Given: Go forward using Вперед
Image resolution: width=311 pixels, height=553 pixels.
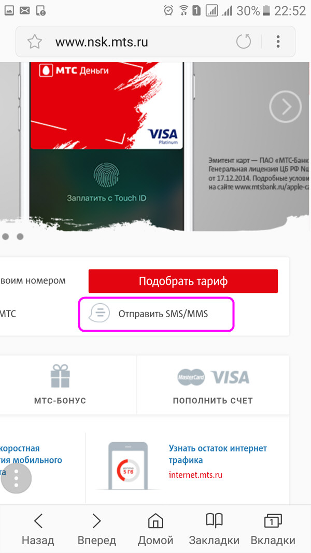Looking at the screenshot, I should pos(96,529).
